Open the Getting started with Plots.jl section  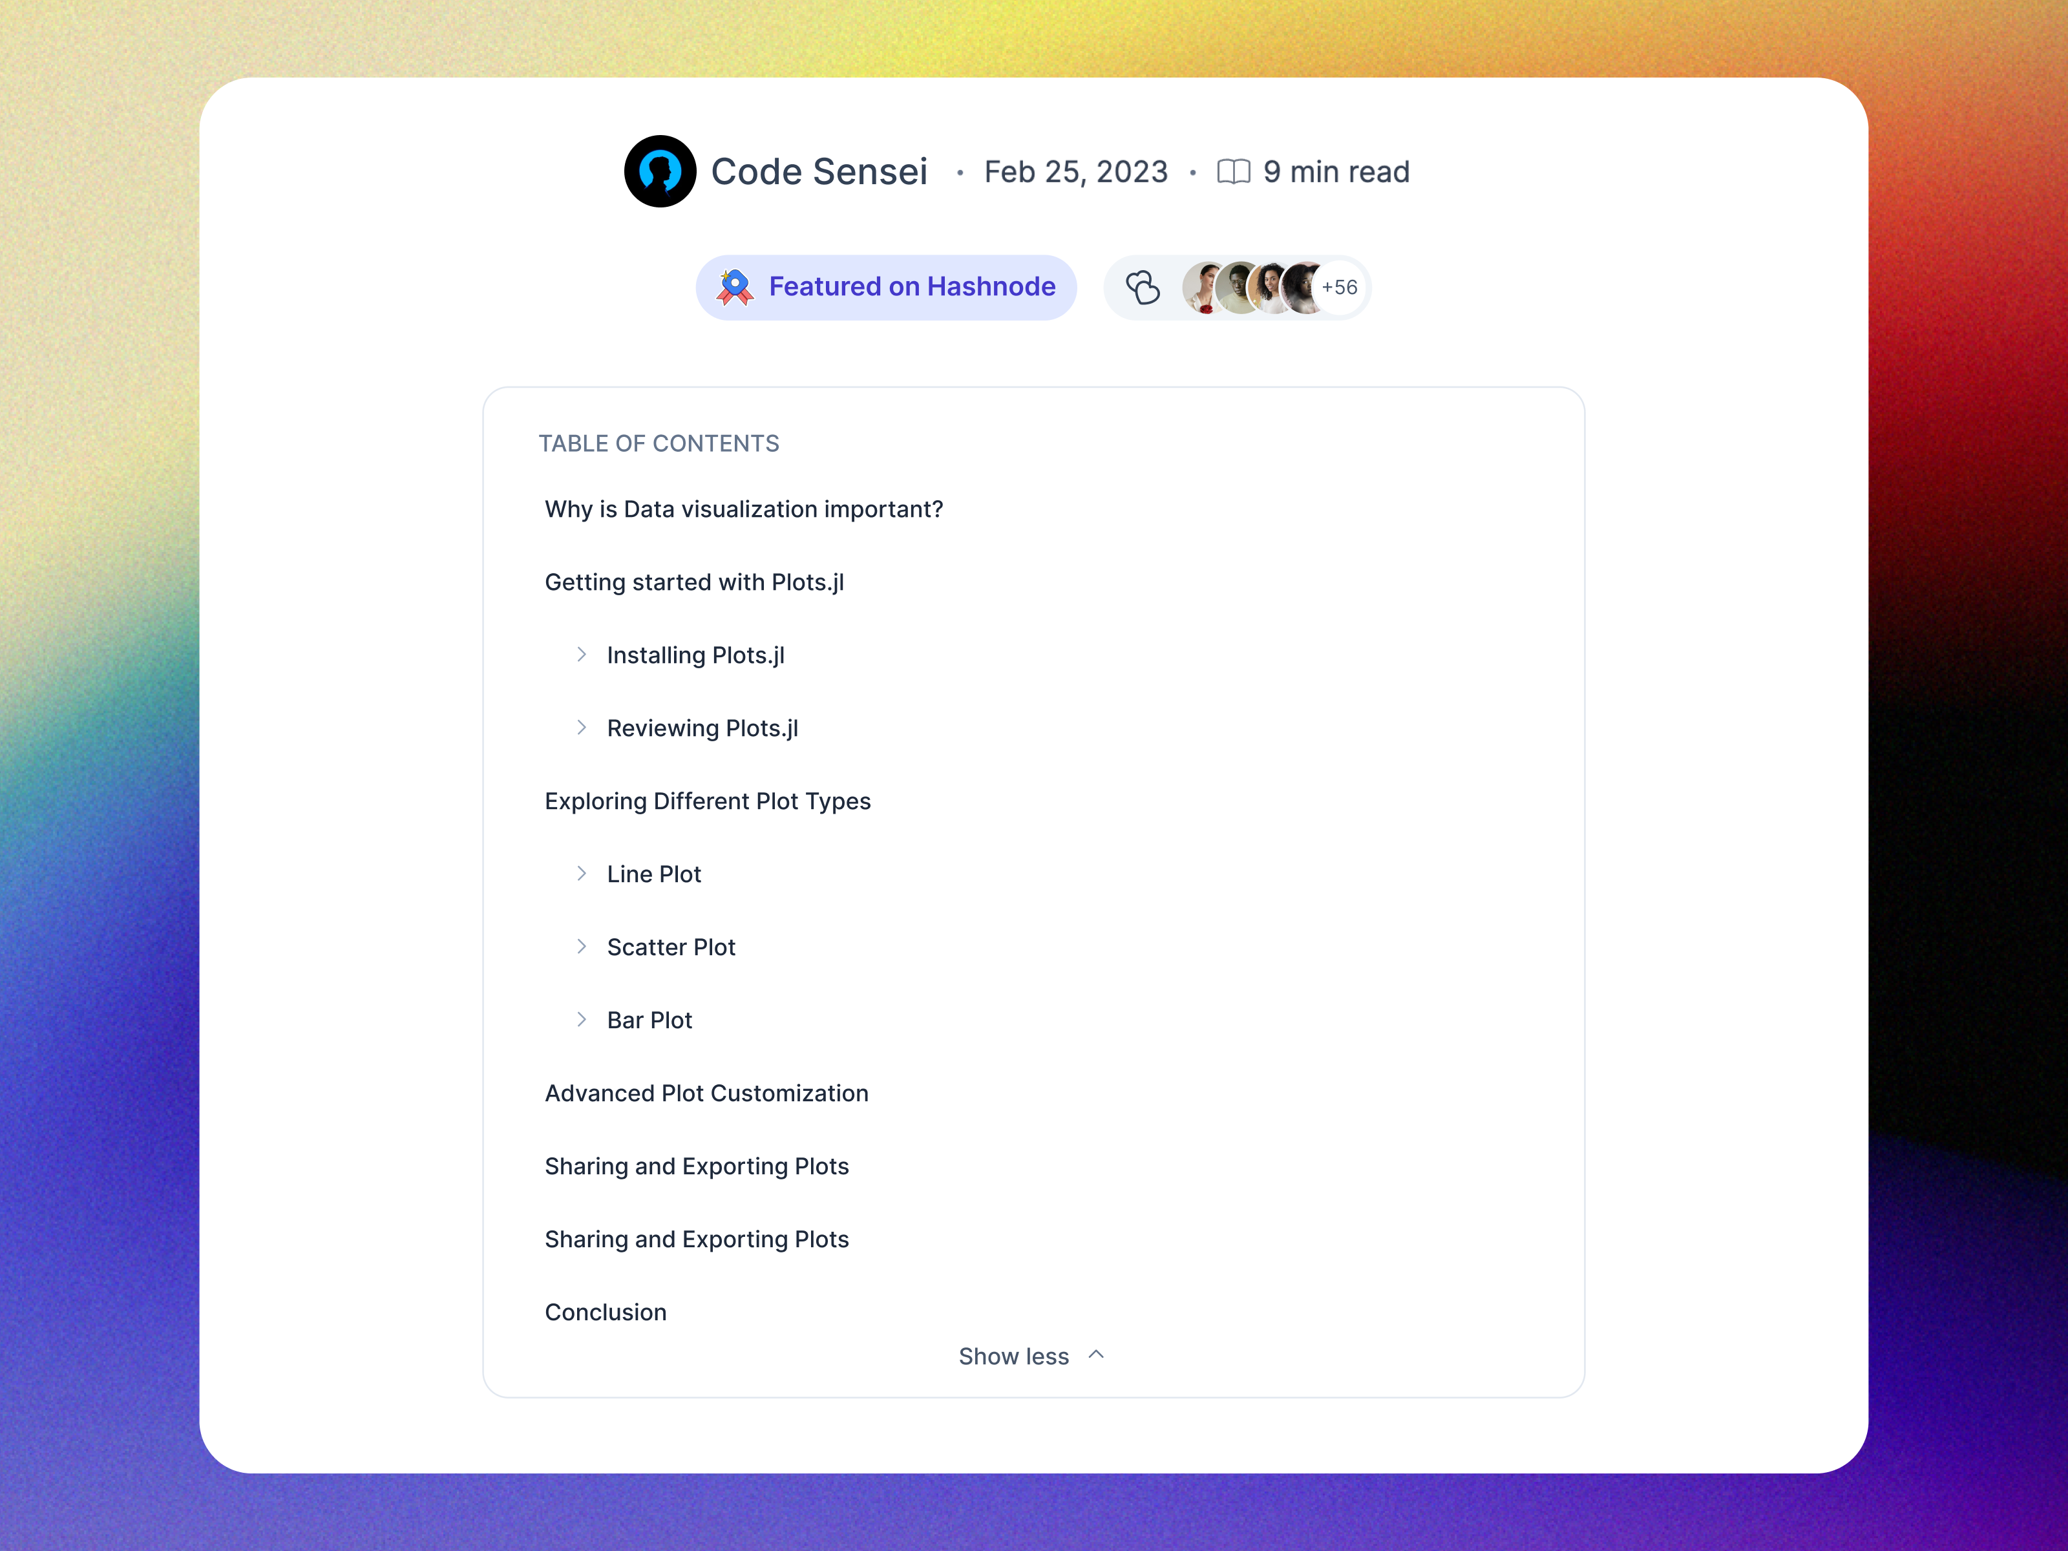695,582
